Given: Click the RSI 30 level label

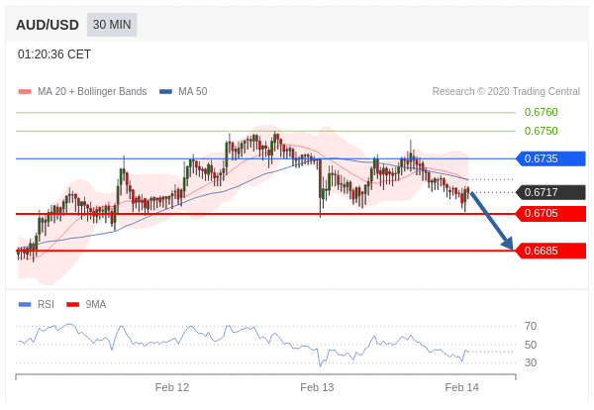Looking at the screenshot, I should 531,362.
